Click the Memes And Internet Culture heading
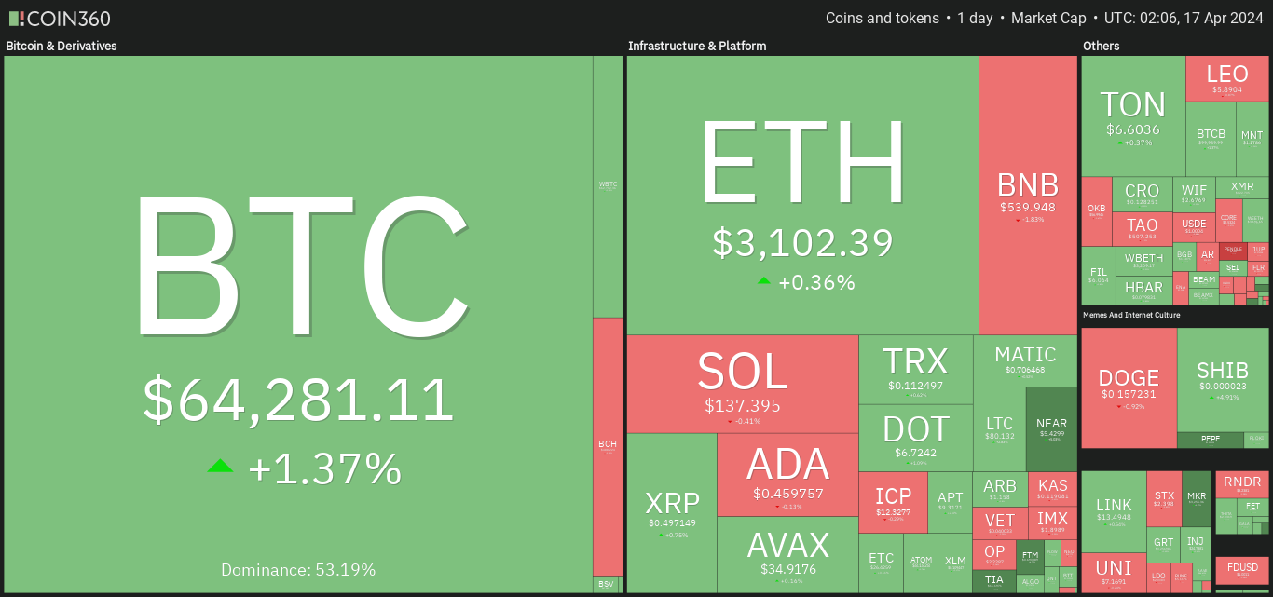This screenshot has height=597, width=1273. coord(1131,315)
